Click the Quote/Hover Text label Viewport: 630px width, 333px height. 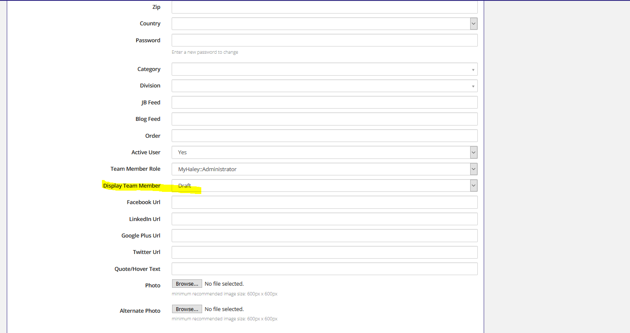(x=137, y=269)
